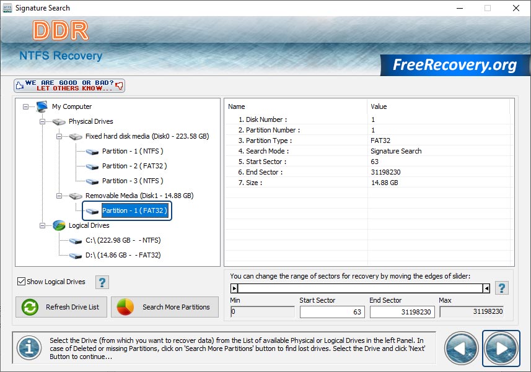Screen dimensions: 531x372
Task: Select Partition - 3 (NTFS) under Disk0
Action: click(x=133, y=181)
